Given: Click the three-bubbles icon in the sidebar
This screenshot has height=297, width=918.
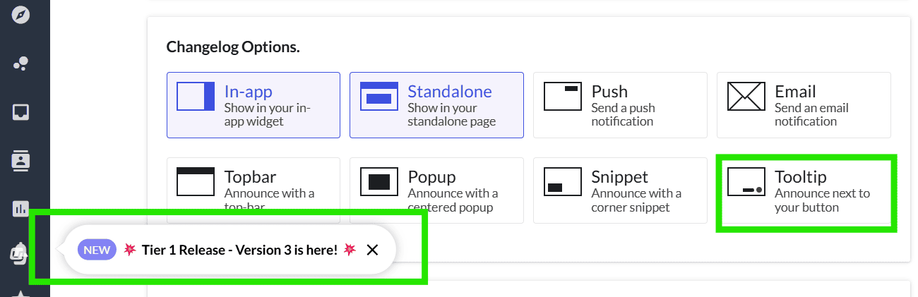Looking at the screenshot, I should (20, 63).
